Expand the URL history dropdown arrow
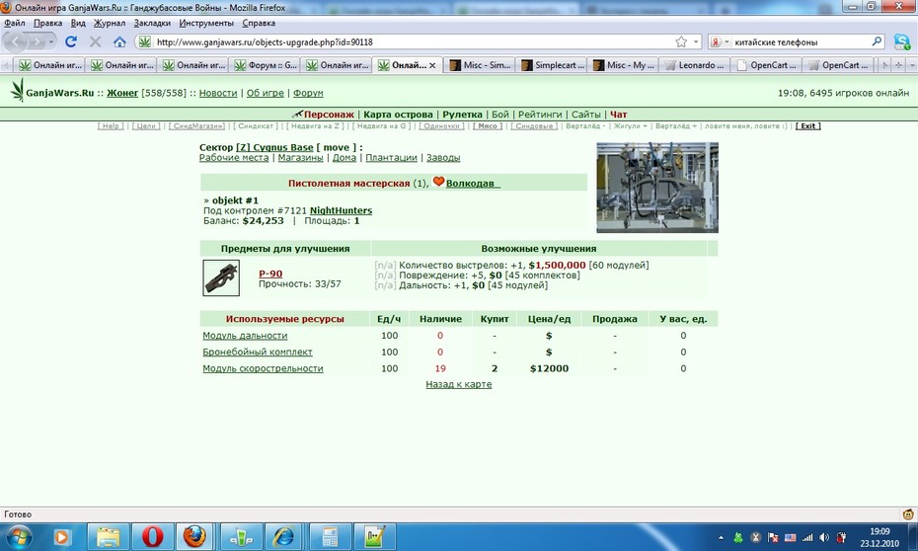This screenshot has height=551, width=918. coord(696,41)
